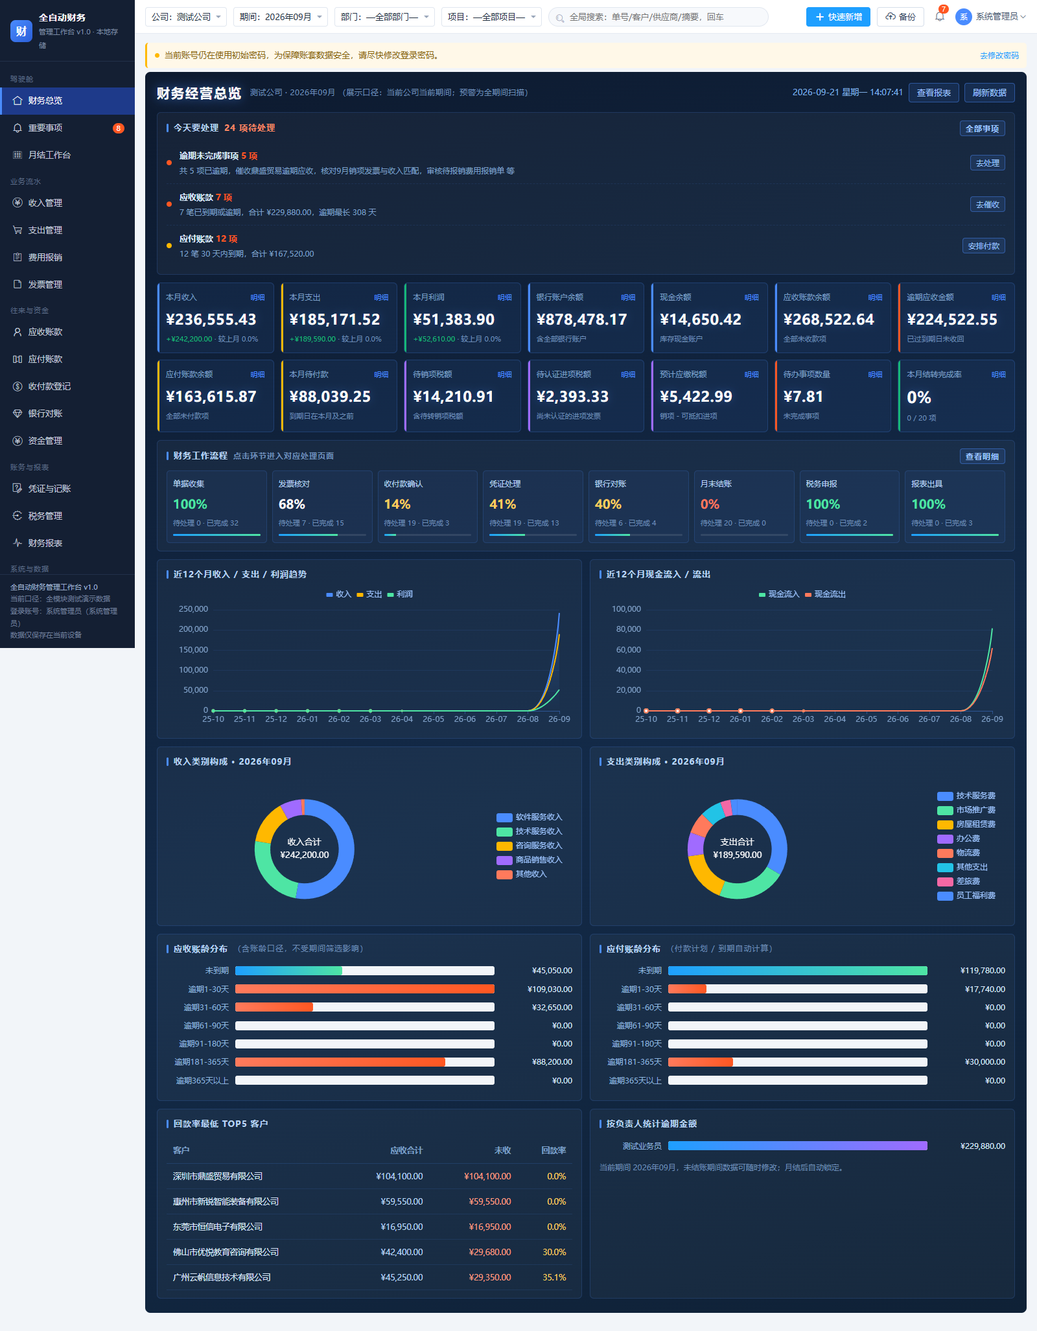Click the bell icon beside 重要事项
This screenshot has height=1331, width=1037.
click(17, 128)
